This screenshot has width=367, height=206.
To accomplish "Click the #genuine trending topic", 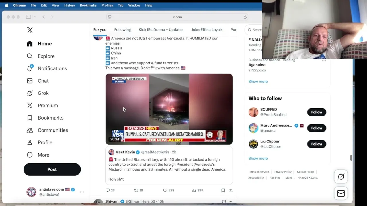I will pos(257,65).
